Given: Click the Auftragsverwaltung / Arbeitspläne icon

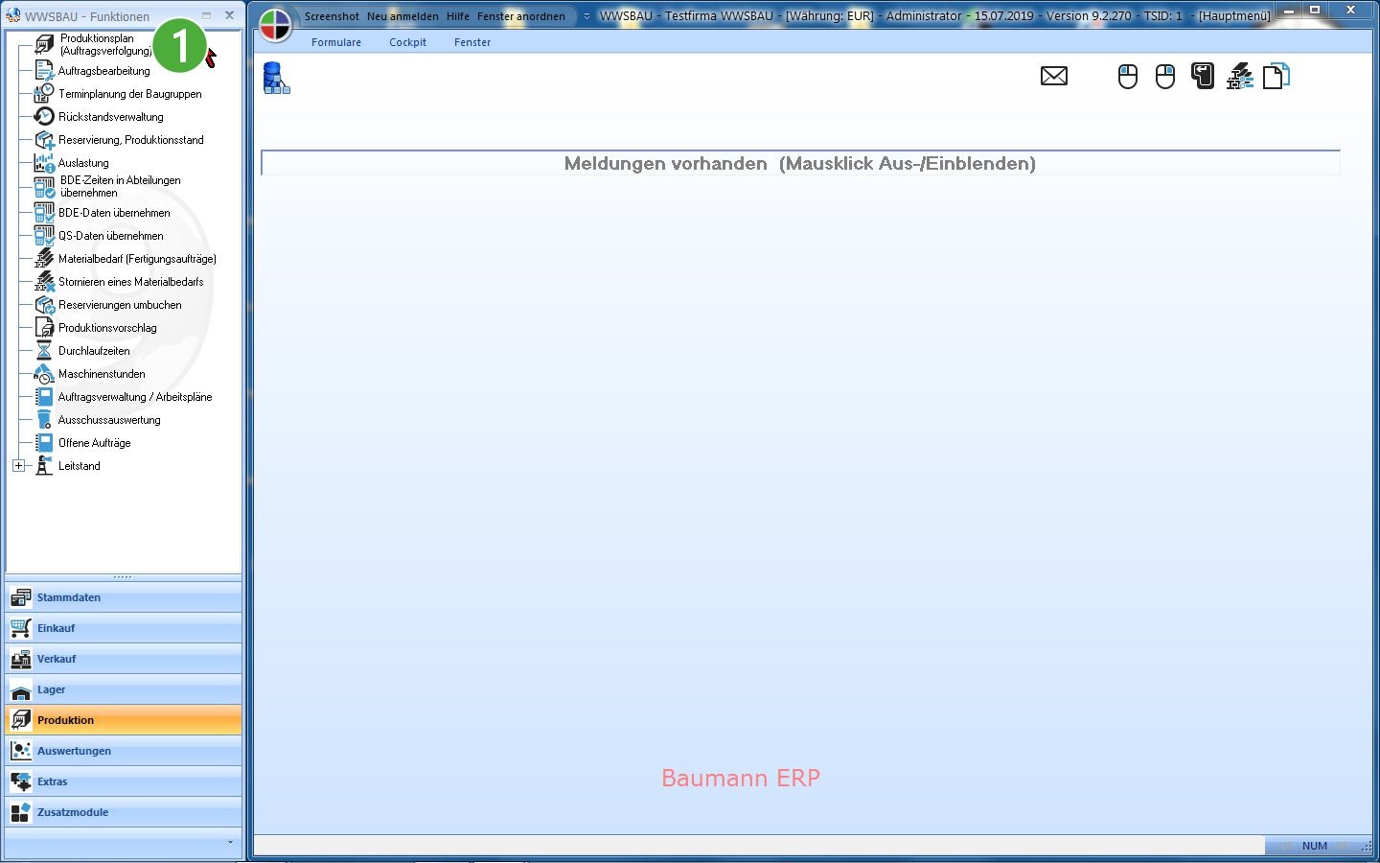Looking at the screenshot, I should (x=44, y=396).
